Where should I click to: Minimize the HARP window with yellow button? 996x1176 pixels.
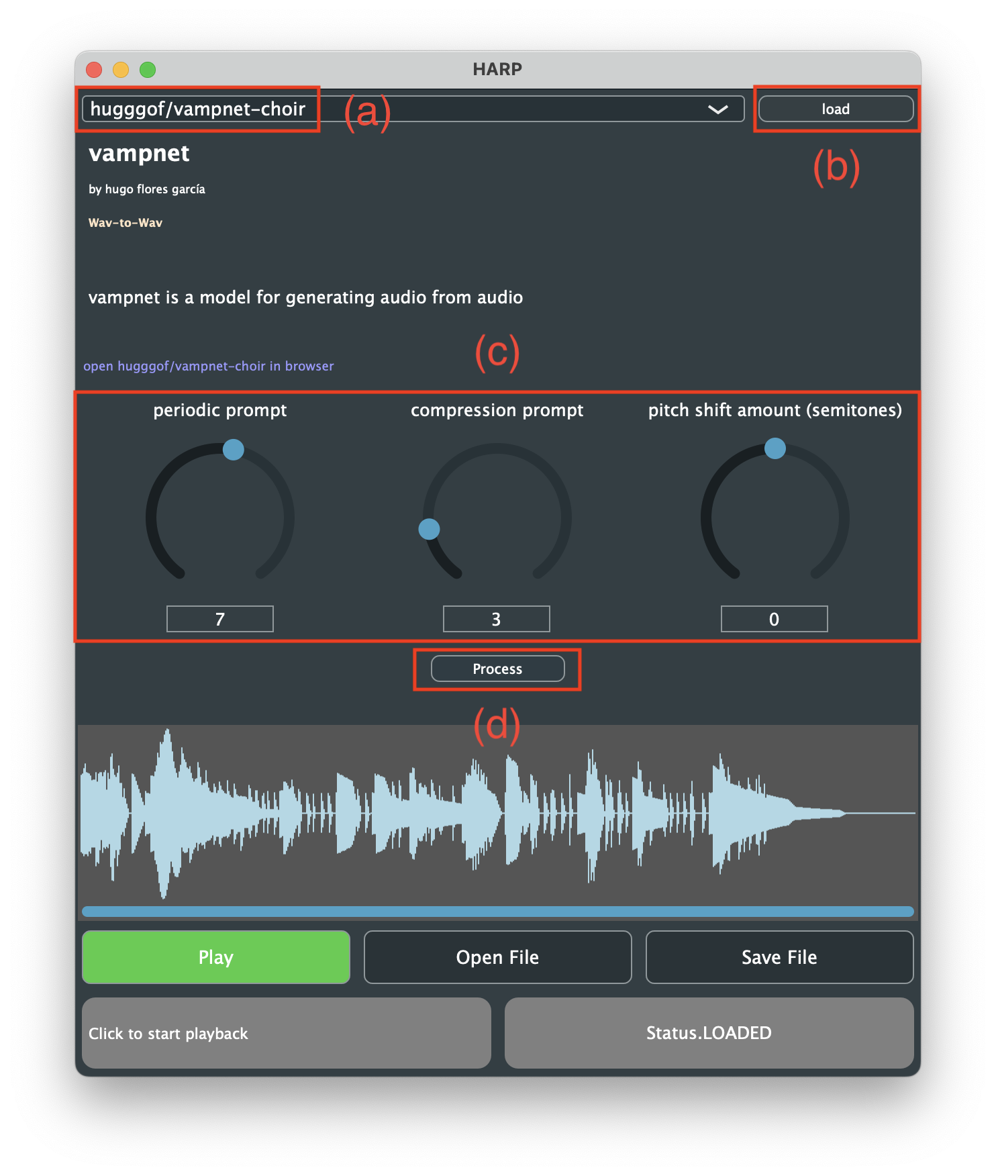pyautogui.click(x=121, y=70)
